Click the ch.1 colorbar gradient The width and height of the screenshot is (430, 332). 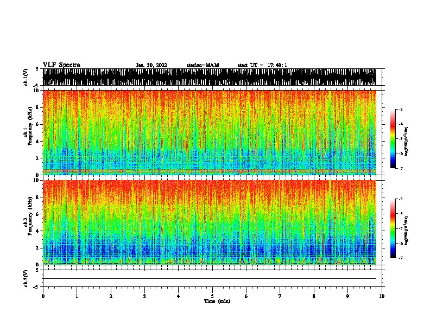point(393,139)
